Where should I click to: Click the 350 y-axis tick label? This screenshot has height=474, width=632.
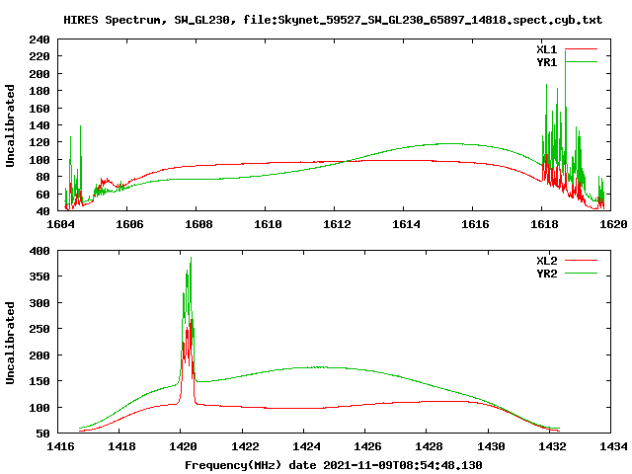[39, 276]
